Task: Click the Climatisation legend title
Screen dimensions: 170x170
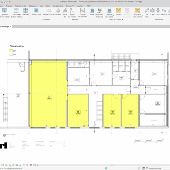Action: point(16,46)
